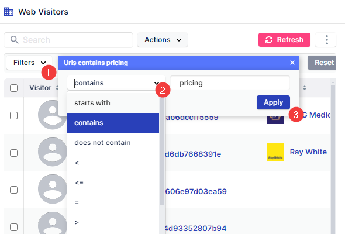
Task: Check the Ray White row checkbox
Action: click(13, 153)
